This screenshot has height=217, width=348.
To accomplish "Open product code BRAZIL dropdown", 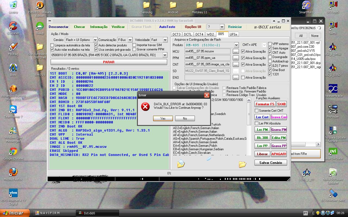I will click(165, 55).
